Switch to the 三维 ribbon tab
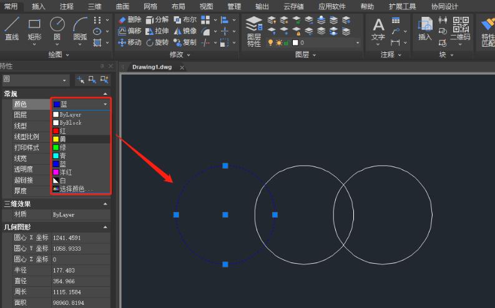Screen dimensions: 495x308 tap(94, 6)
